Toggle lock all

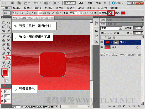click(x=118, y=33)
